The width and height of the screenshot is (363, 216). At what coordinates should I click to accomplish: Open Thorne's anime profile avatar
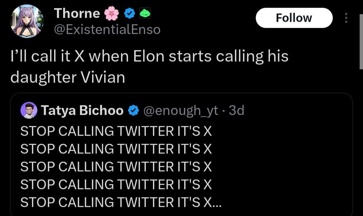coord(27,21)
